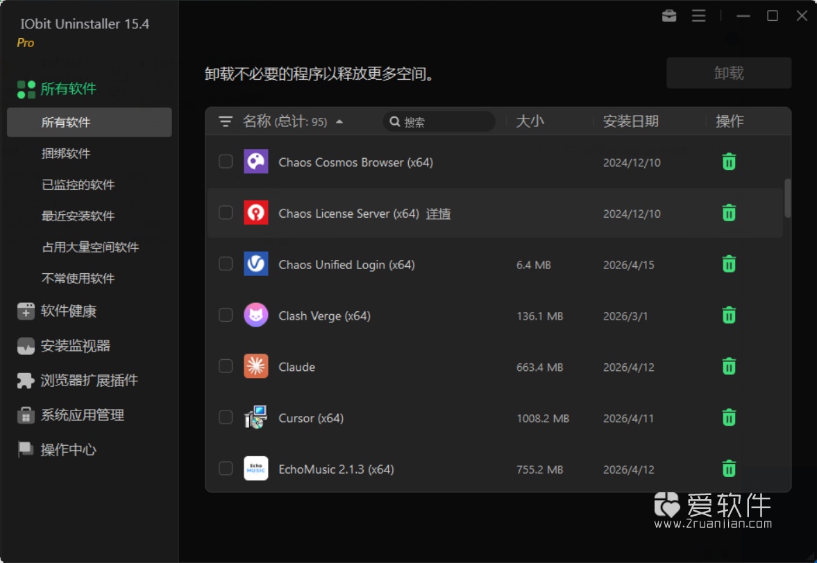The image size is (817, 563).
Task: Check the EchoMusic checkbox
Action: [225, 468]
